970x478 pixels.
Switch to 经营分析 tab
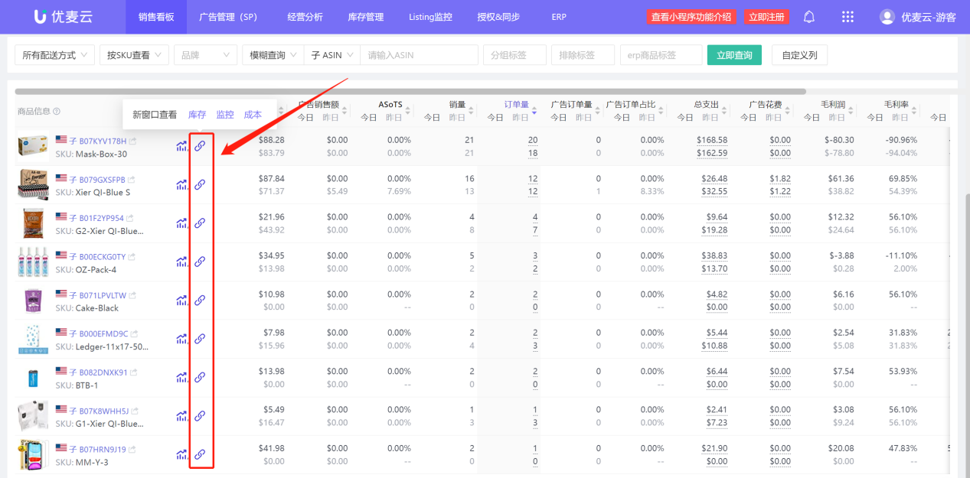click(305, 17)
